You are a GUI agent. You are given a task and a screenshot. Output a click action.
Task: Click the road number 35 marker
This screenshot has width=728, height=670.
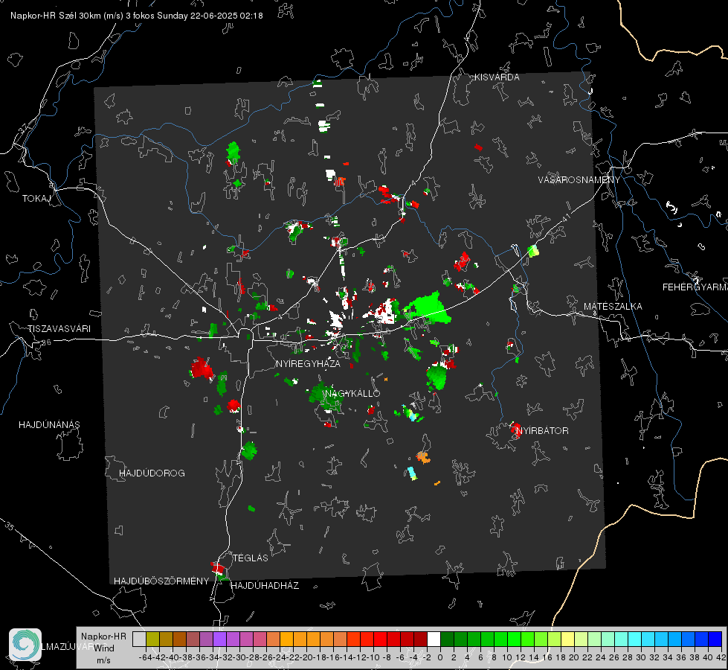point(10,526)
